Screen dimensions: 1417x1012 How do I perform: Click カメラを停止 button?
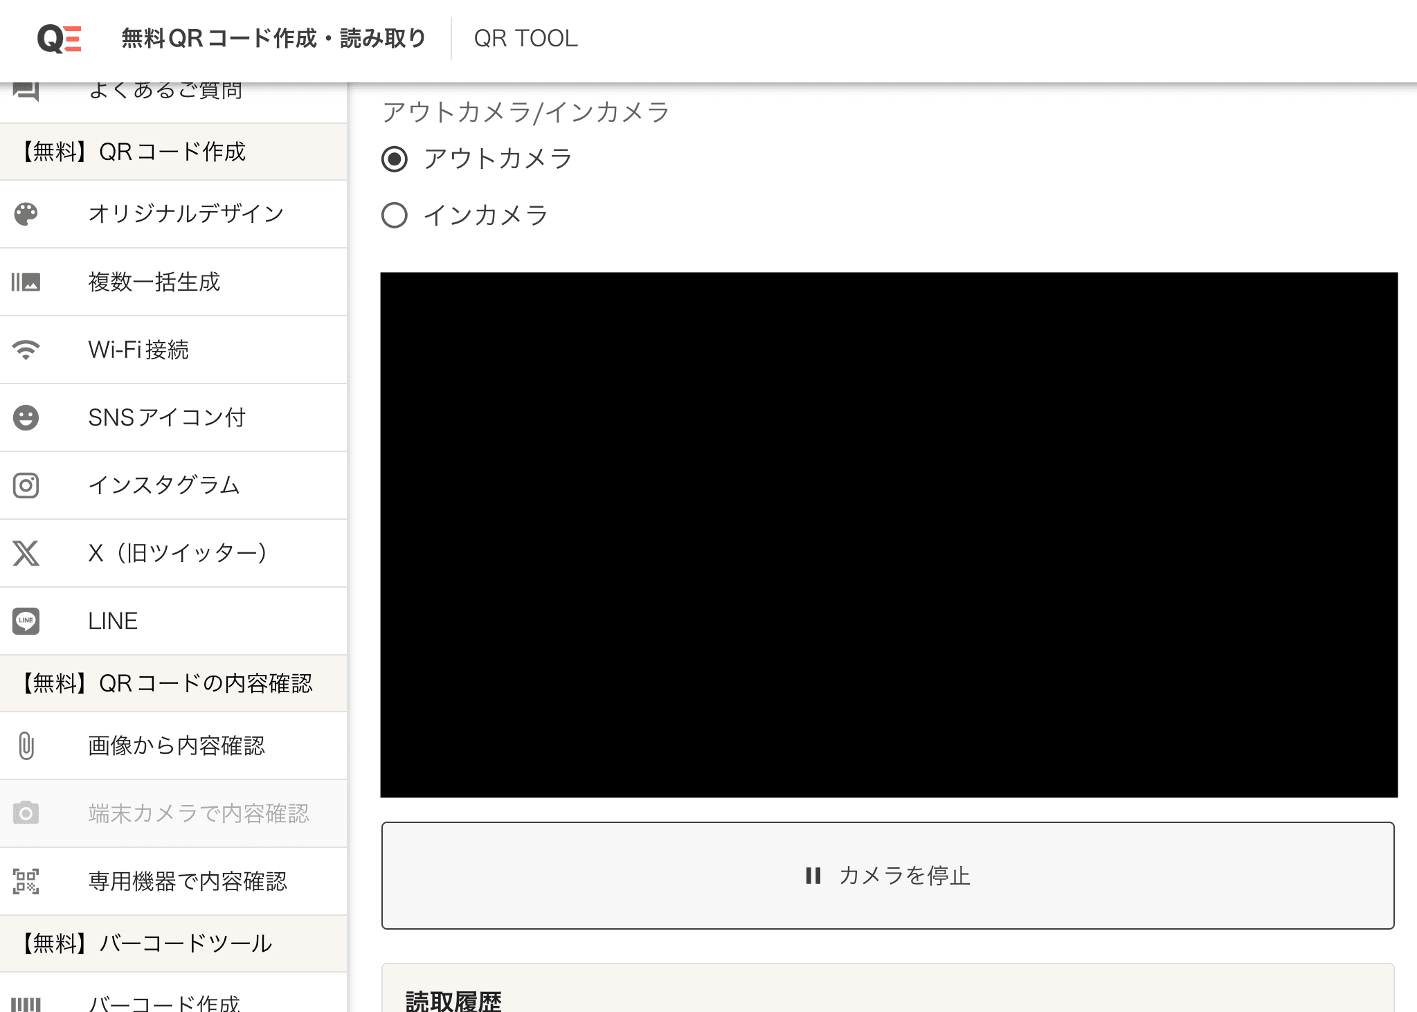[890, 875]
